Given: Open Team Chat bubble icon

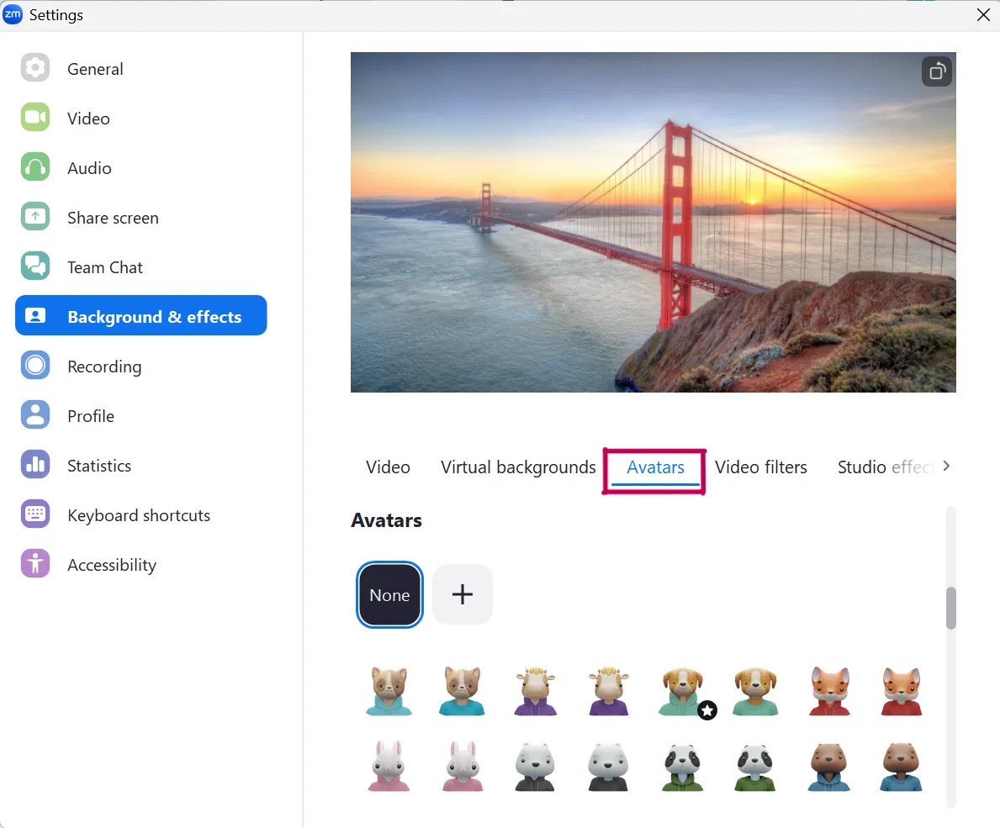Looking at the screenshot, I should (x=35, y=266).
